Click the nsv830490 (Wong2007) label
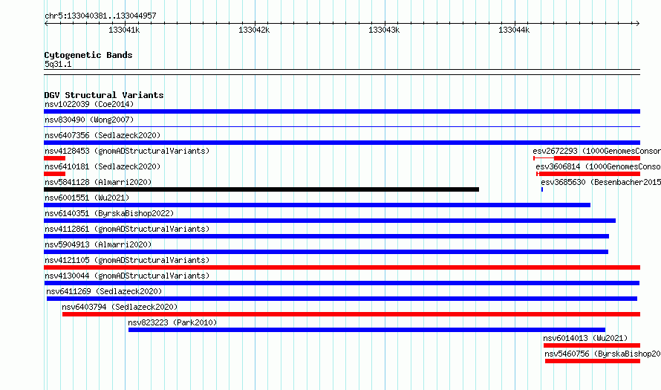The width and height of the screenshot is (661, 390). [x=89, y=120]
